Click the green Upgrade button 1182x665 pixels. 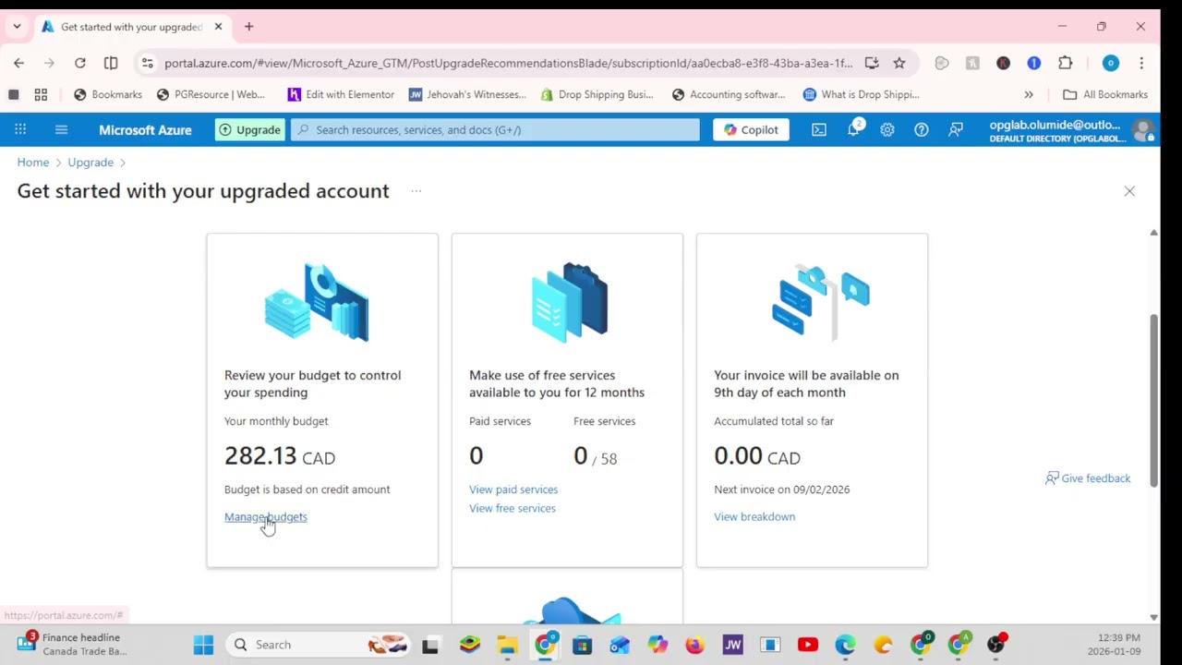(x=249, y=129)
